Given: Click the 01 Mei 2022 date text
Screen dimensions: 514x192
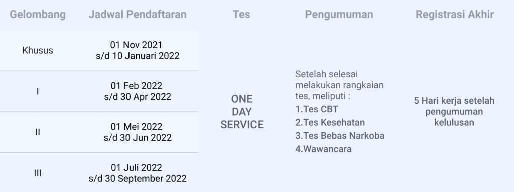Looking at the screenshot, I should (x=137, y=126).
